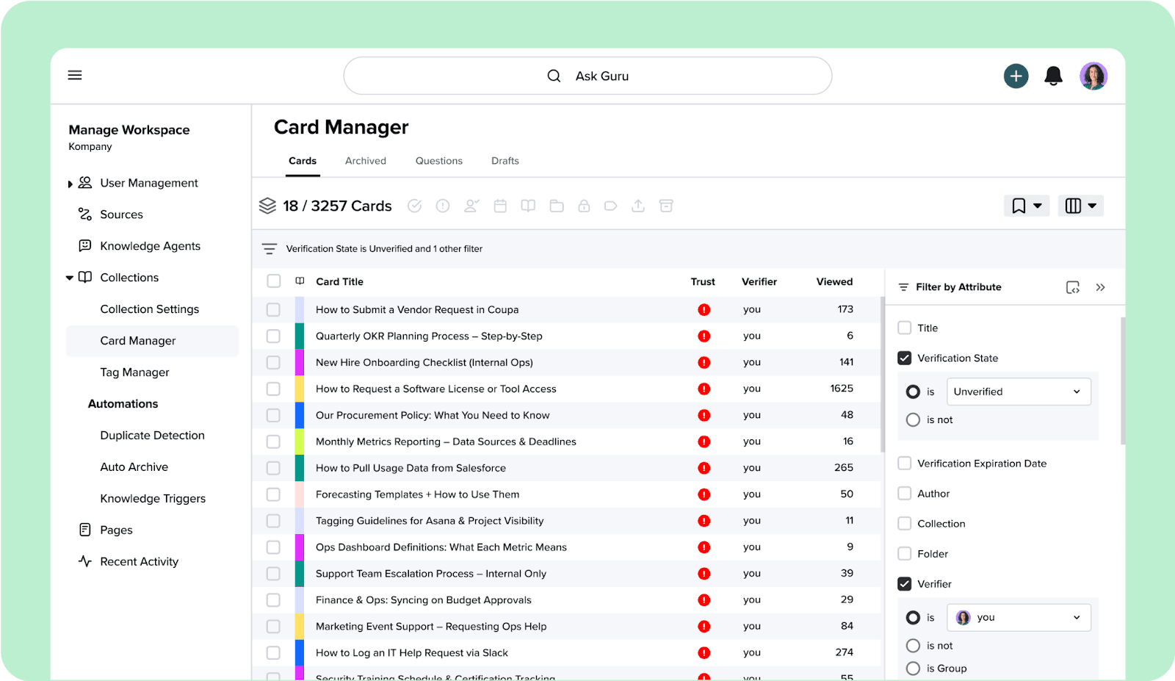Select the tag cards icon
The height and width of the screenshot is (681, 1175).
pyautogui.click(x=610, y=206)
